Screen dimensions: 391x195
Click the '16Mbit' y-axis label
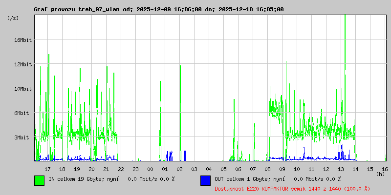pyautogui.click(x=23, y=40)
